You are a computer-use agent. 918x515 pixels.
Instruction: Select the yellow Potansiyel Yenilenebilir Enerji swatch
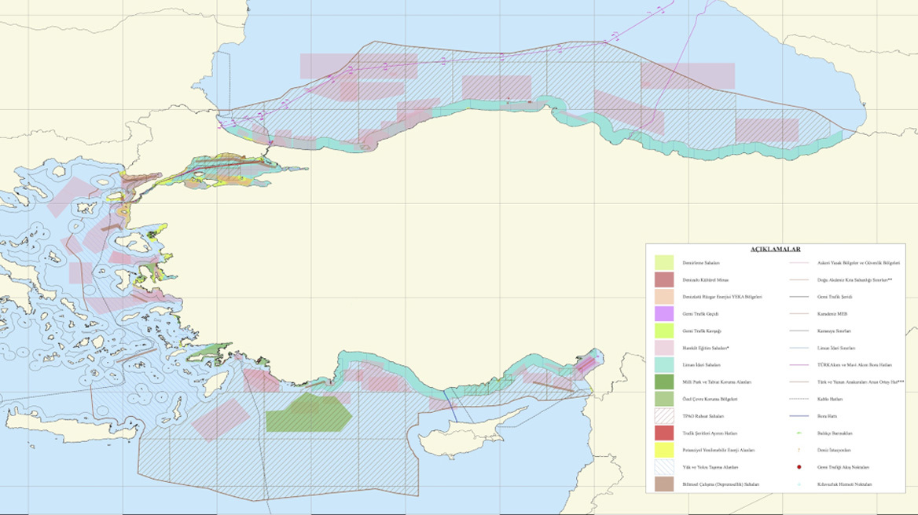point(664,450)
